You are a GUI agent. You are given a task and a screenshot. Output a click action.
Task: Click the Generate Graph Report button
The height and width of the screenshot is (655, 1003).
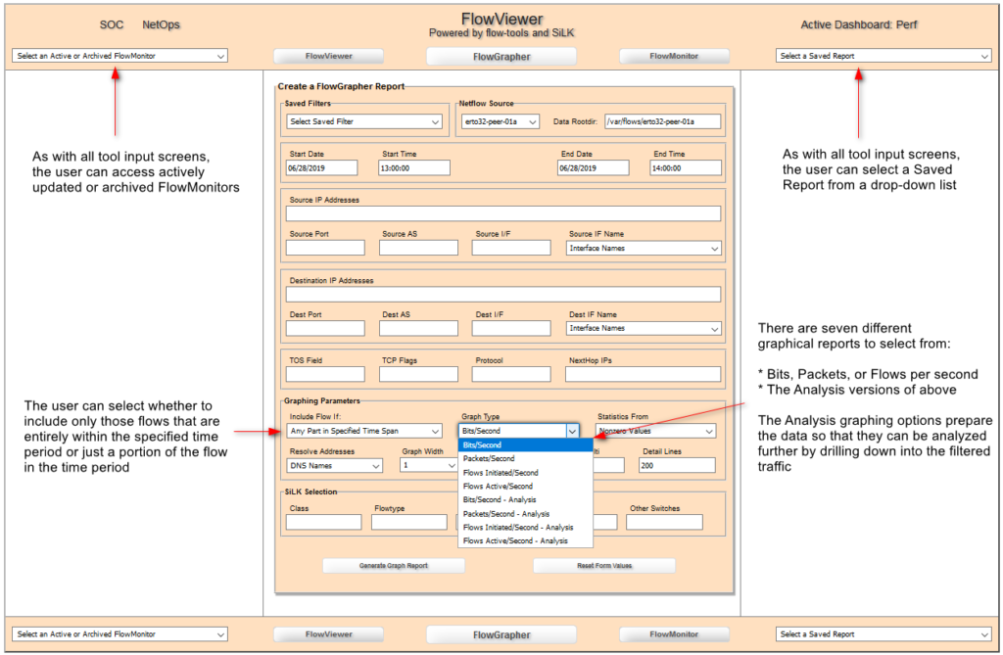tap(393, 565)
